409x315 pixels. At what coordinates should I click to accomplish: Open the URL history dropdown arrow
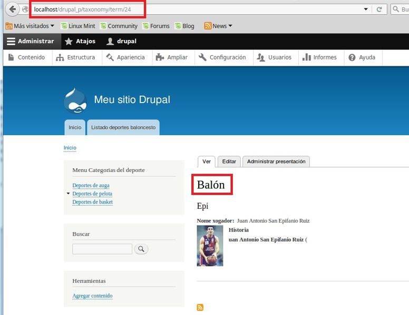pyautogui.click(x=366, y=9)
